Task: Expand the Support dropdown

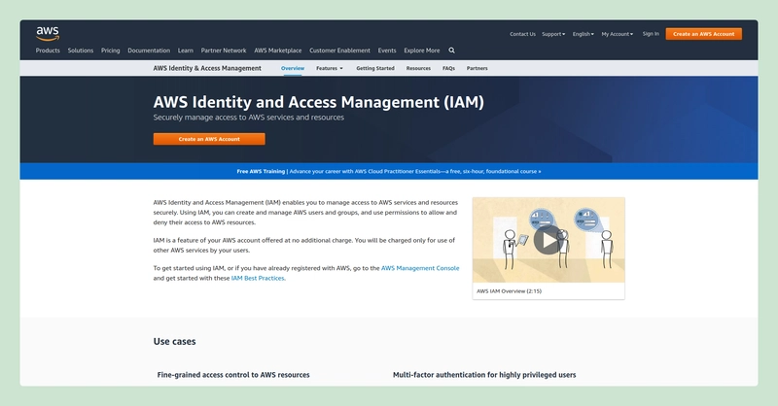Action: point(553,34)
